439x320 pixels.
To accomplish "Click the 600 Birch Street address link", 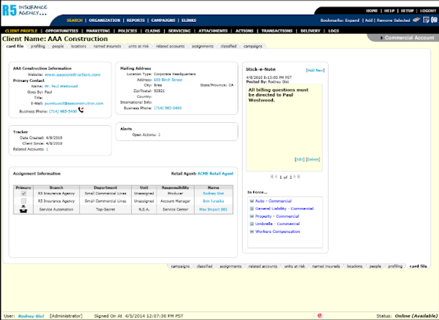I will [168, 80].
